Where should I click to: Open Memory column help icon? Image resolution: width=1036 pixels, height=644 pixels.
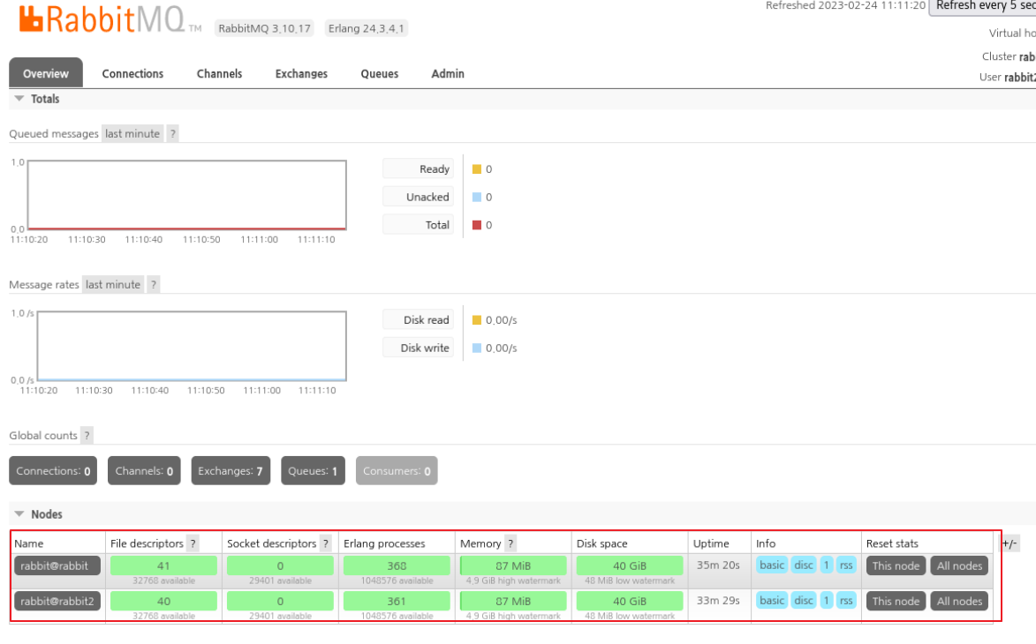[510, 543]
